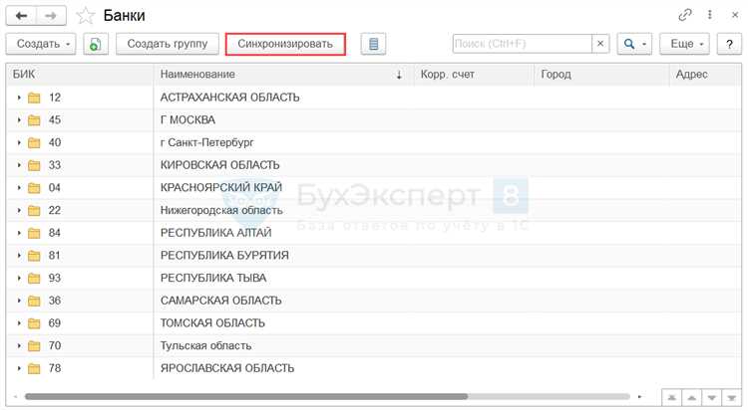Select folder icon of group 04
Screen dimensions: 748x411
[x=34, y=188]
